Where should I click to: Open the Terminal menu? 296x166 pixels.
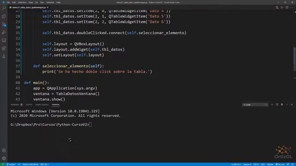tap(50, 2)
